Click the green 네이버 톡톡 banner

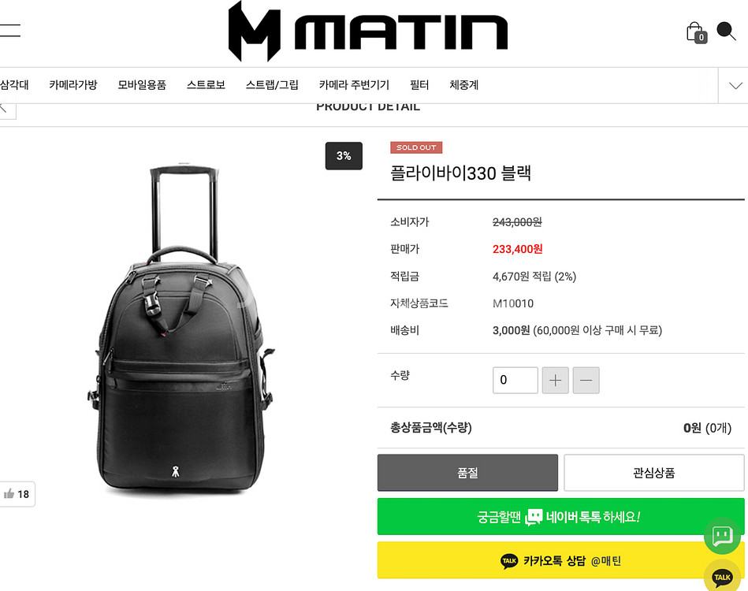coord(560,517)
